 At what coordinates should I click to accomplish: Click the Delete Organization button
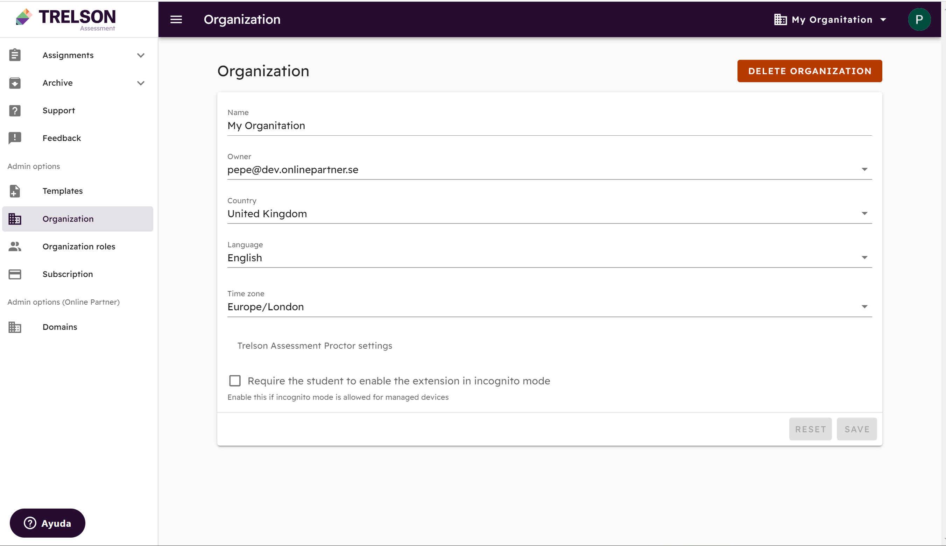[810, 71]
